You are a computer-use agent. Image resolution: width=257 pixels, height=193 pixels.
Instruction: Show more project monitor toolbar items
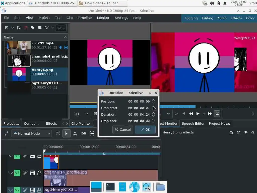point(253,114)
